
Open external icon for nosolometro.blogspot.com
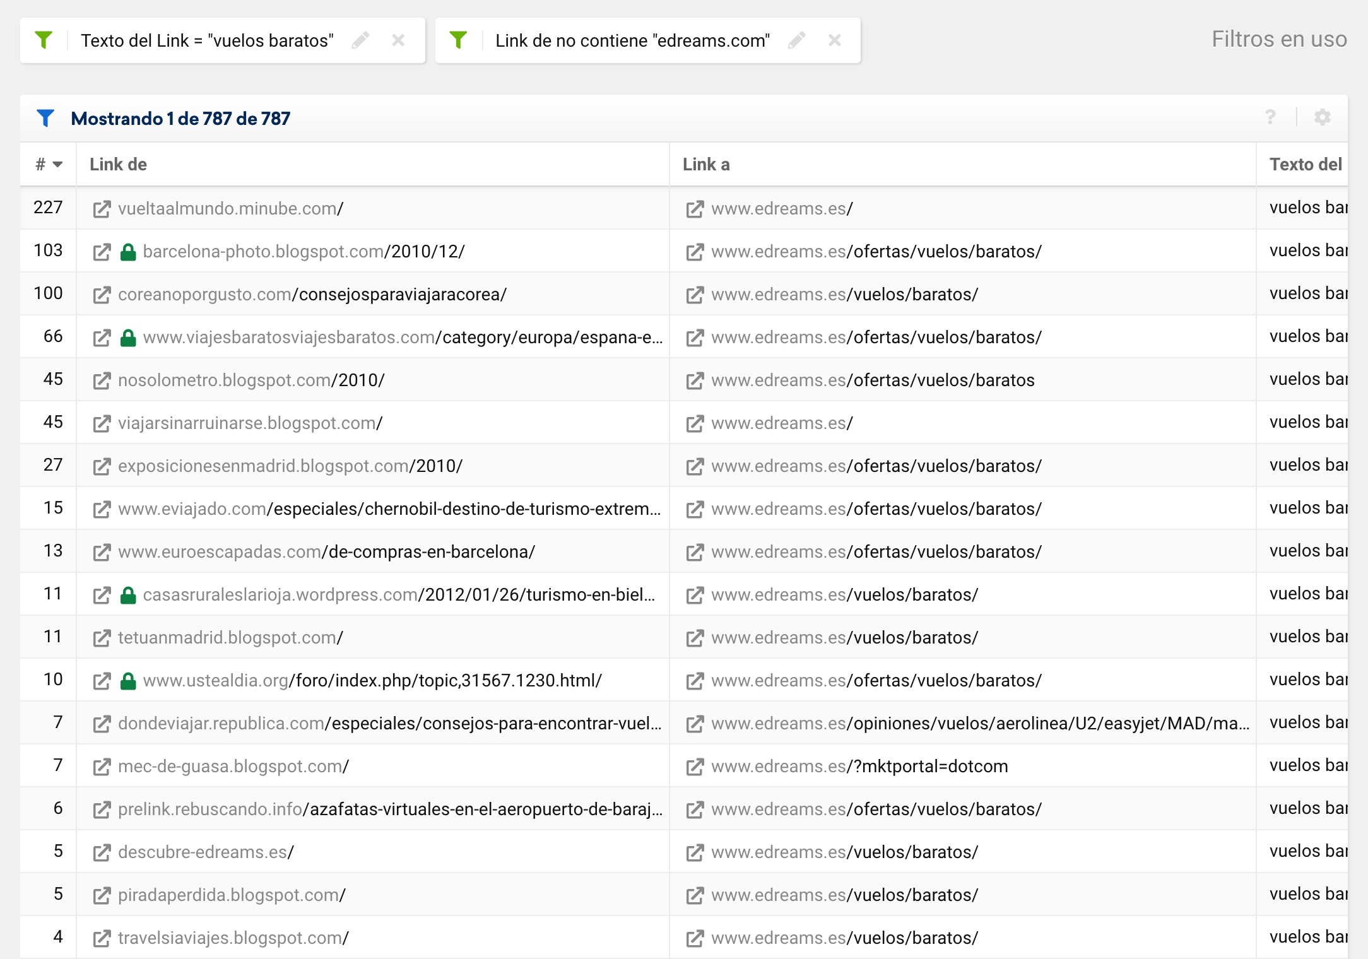(102, 380)
